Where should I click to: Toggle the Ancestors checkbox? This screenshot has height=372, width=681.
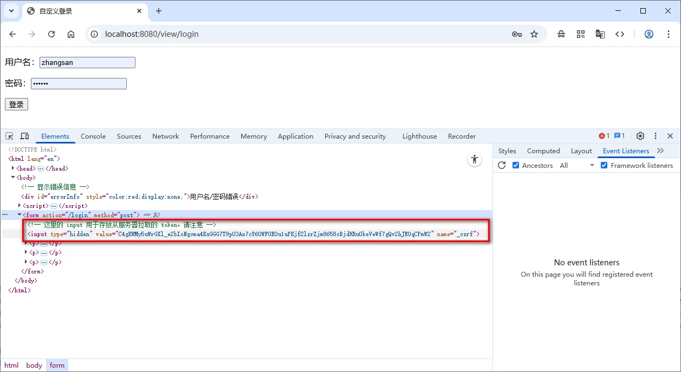point(516,165)
